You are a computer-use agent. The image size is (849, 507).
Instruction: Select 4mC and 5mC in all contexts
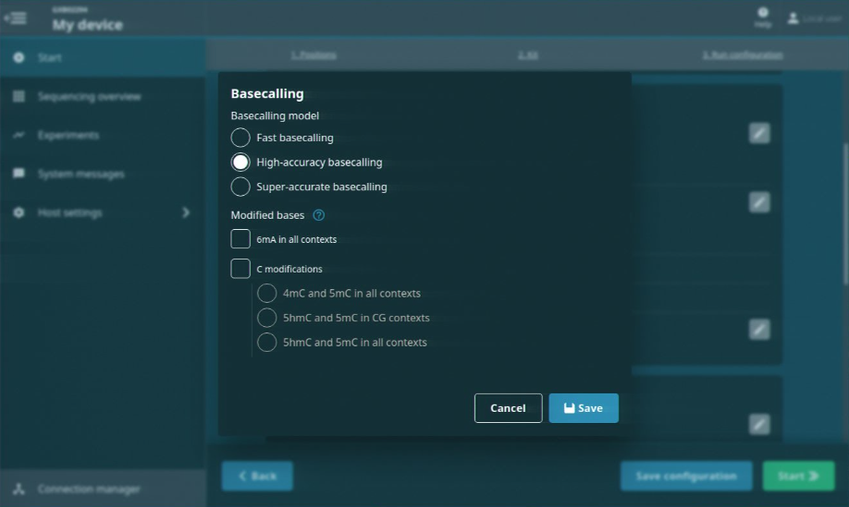(x=267, y=293)
